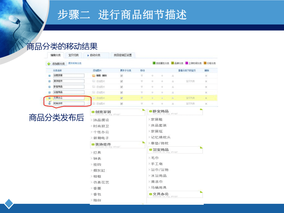Click the green plus icon on 添加新分类

click(49, 64)
